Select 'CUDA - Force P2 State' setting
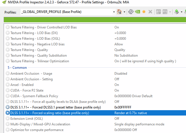This screenshot has height=133, width=186. point(27,90)
